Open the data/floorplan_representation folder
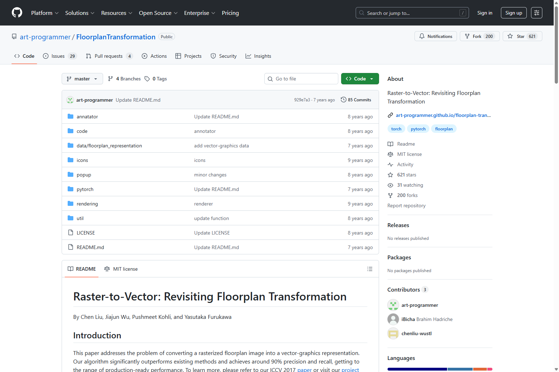The width and height of the screenshot is (559, 372). click(109, 146)
